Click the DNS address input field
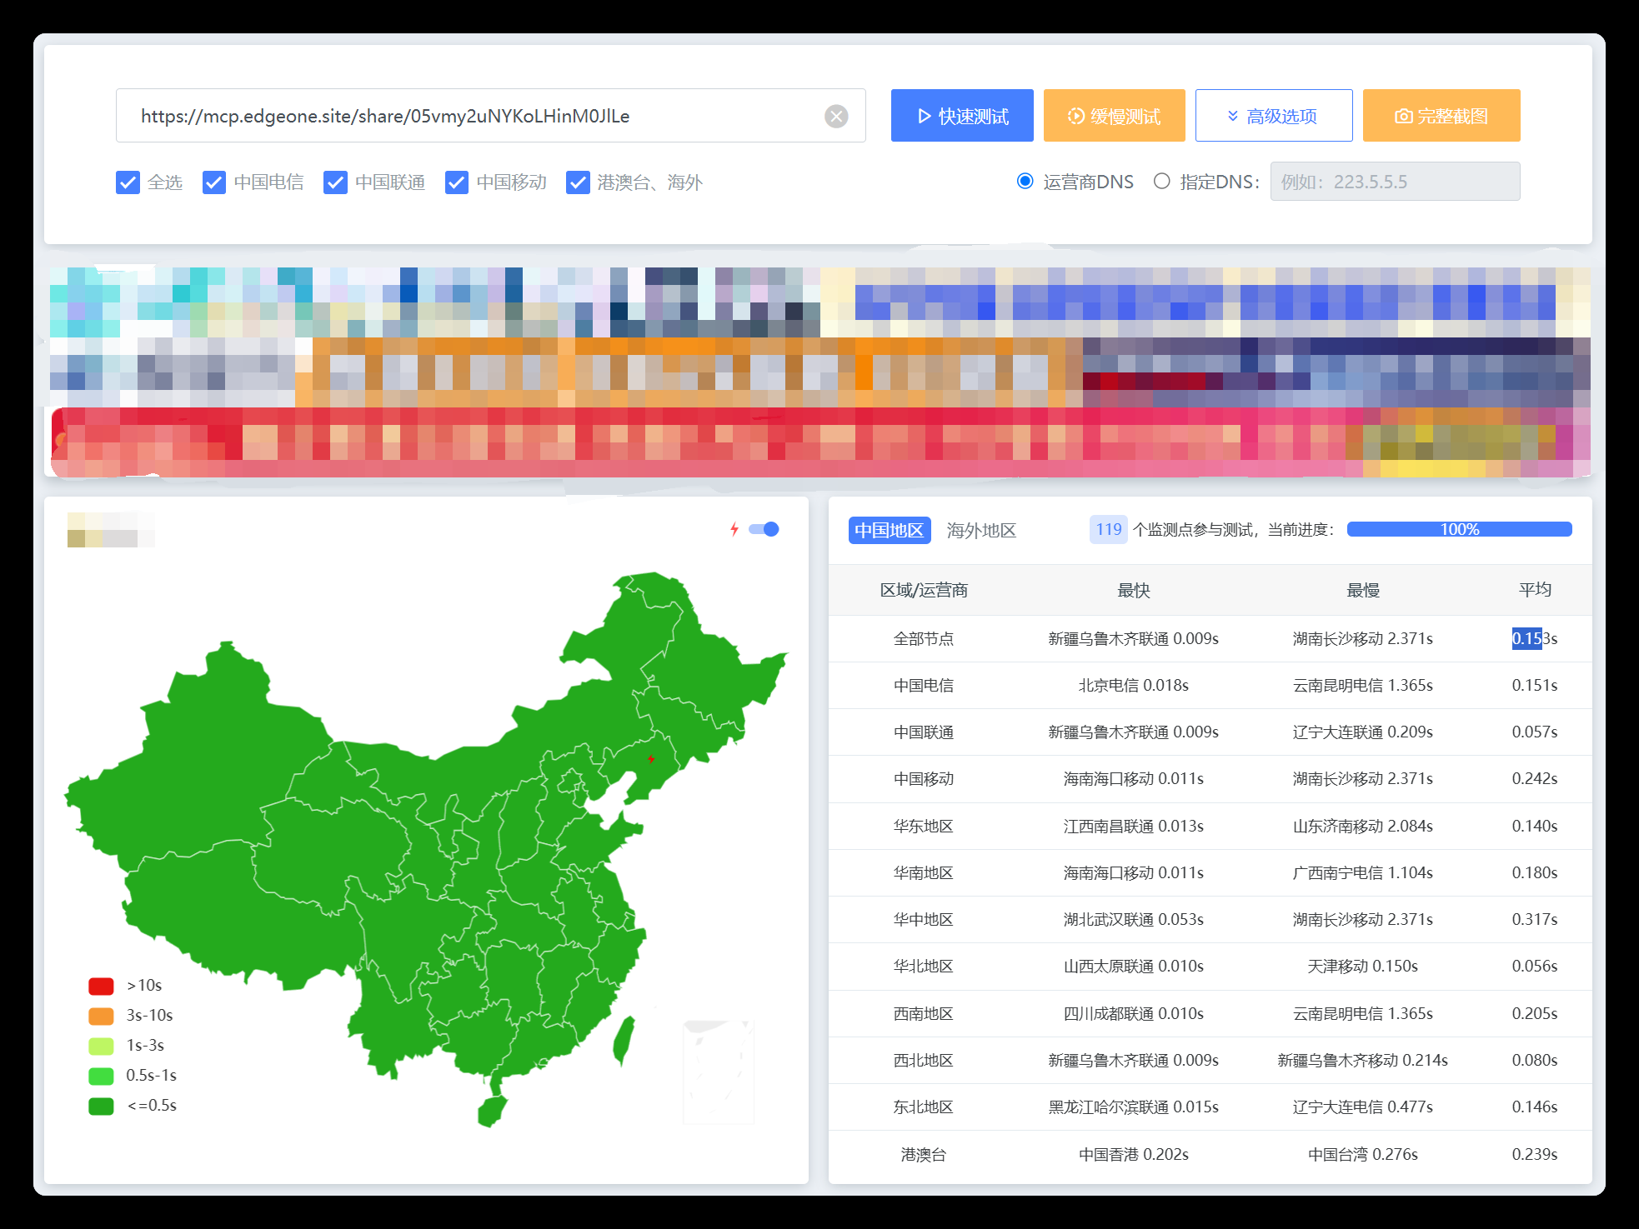This screenshot has width=1639, height=1229. [1394, 182]
